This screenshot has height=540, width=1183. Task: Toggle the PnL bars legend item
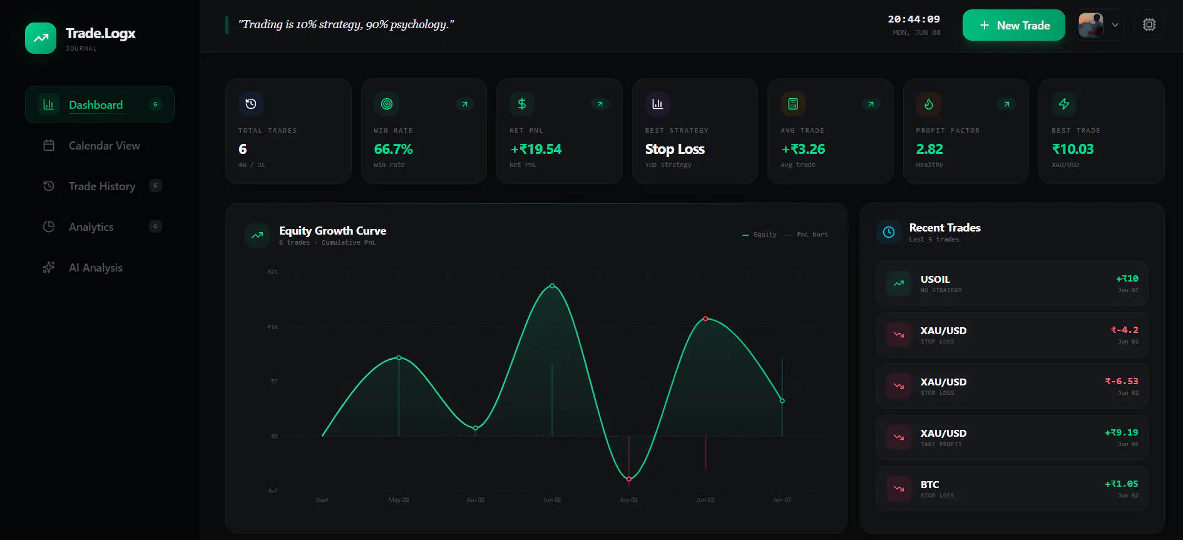807,235
